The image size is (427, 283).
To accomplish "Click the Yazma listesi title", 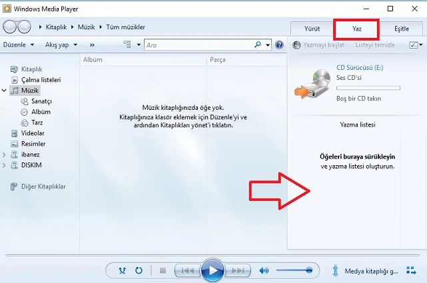I will pos(358,125).
